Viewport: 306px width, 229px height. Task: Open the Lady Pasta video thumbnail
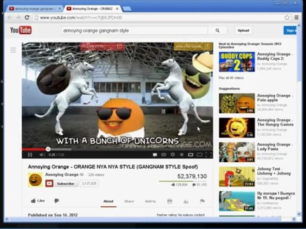(x=237, y=152)
